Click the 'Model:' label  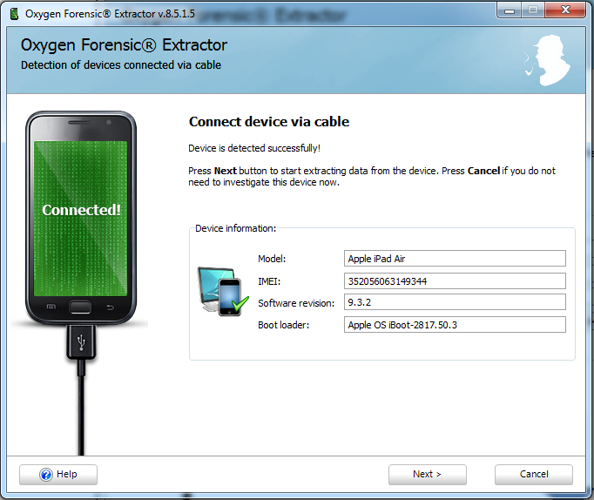(x=272, y=259)
